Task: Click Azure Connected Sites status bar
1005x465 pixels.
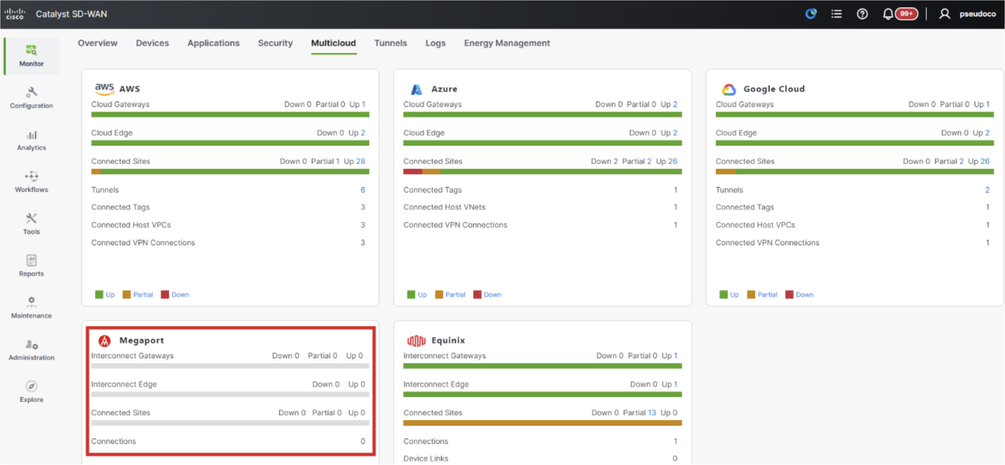Action: coord(542,172)
